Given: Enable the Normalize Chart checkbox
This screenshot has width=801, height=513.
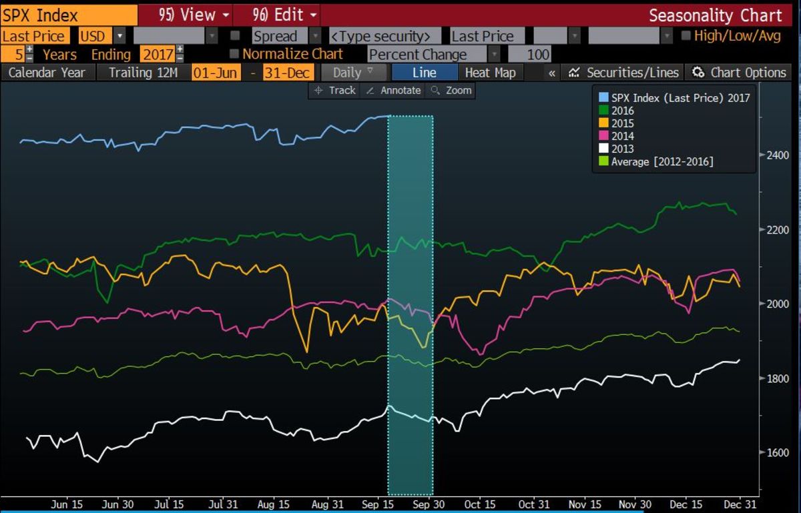Looking at the screenshot, I should [x=234, y=53].
